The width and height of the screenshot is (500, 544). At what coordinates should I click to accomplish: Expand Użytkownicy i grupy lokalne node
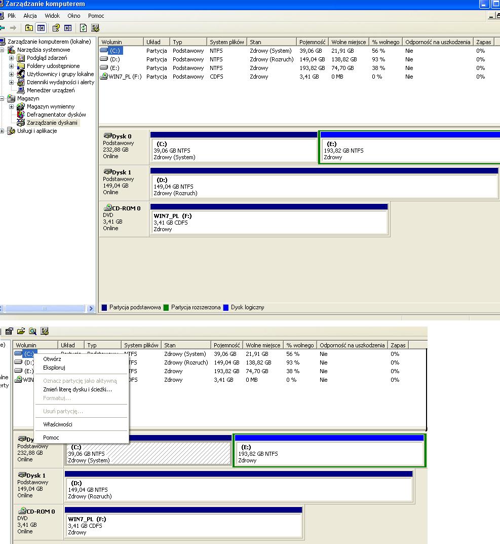[x=12, y=74]
